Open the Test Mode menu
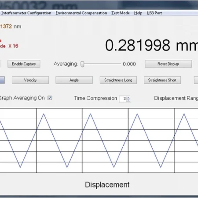 121,13
